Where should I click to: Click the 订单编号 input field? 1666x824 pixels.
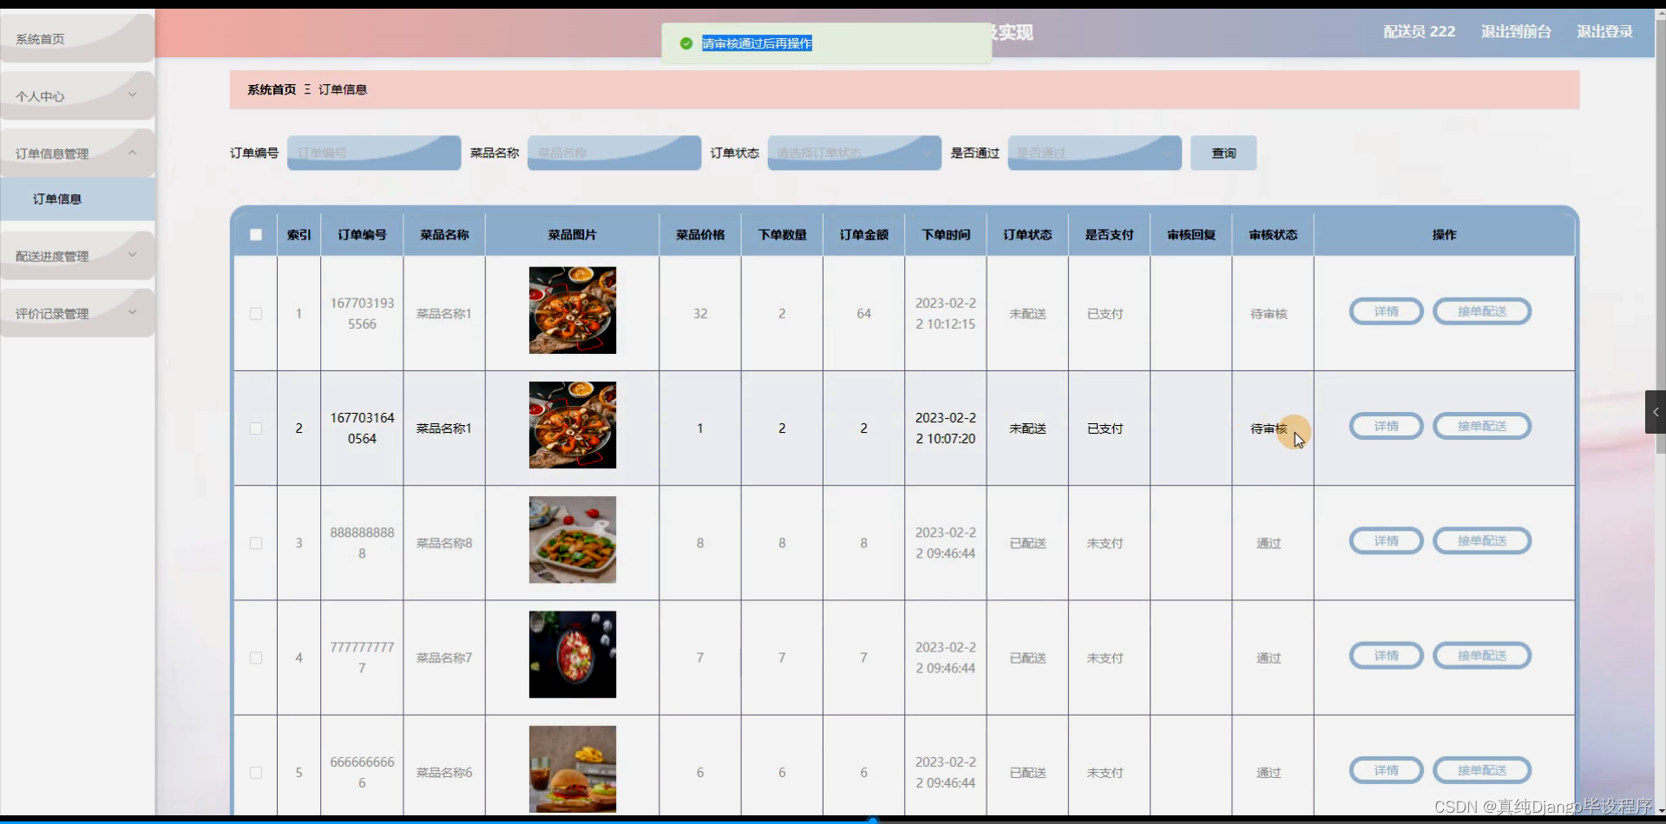point(373,153)
